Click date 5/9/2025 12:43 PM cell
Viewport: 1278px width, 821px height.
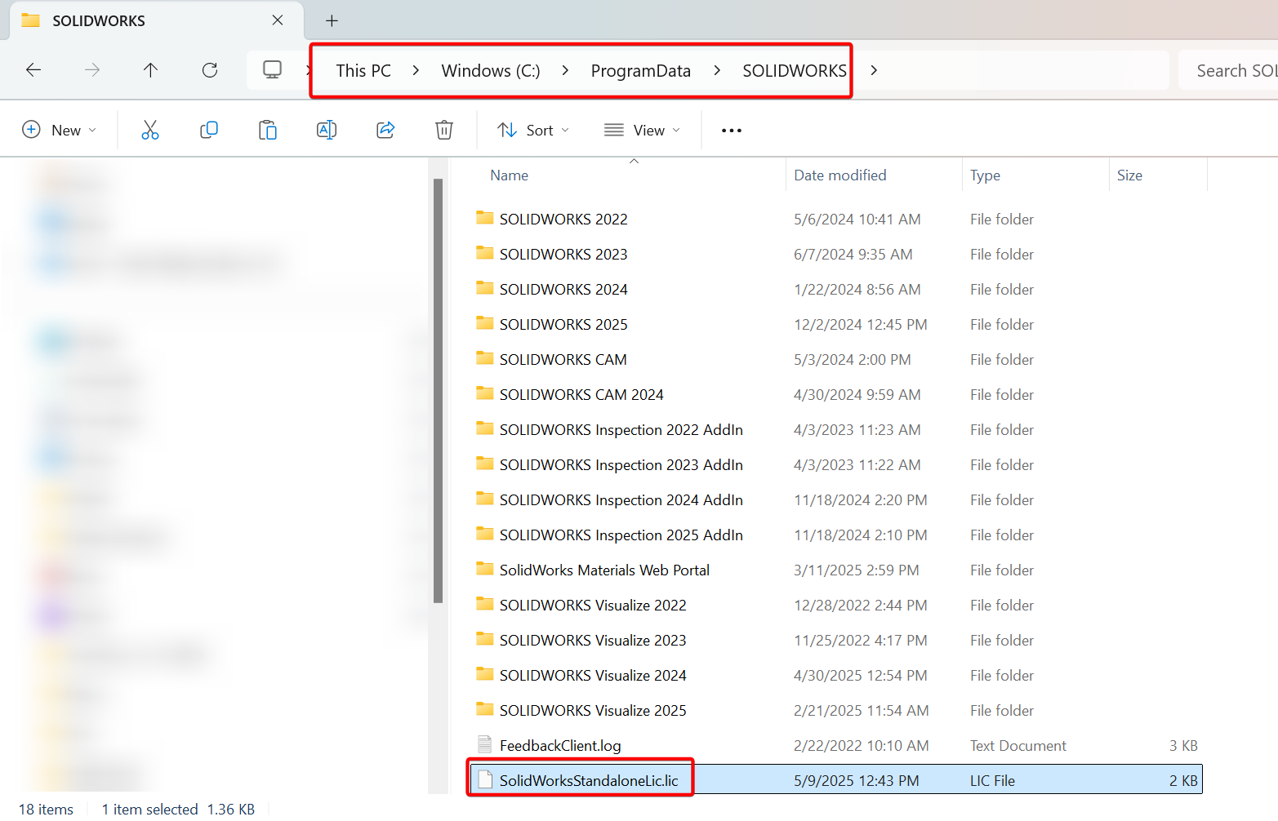[857, 781]
